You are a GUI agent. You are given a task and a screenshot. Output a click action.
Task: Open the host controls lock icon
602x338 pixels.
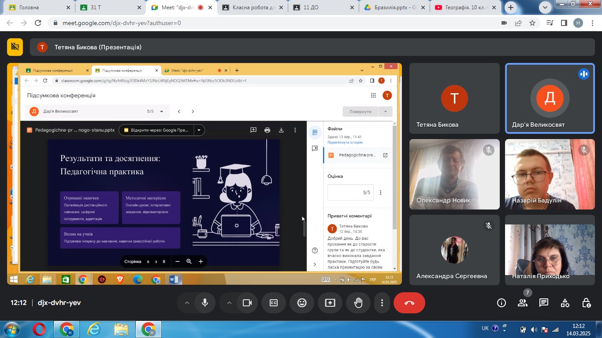point(586,303)
